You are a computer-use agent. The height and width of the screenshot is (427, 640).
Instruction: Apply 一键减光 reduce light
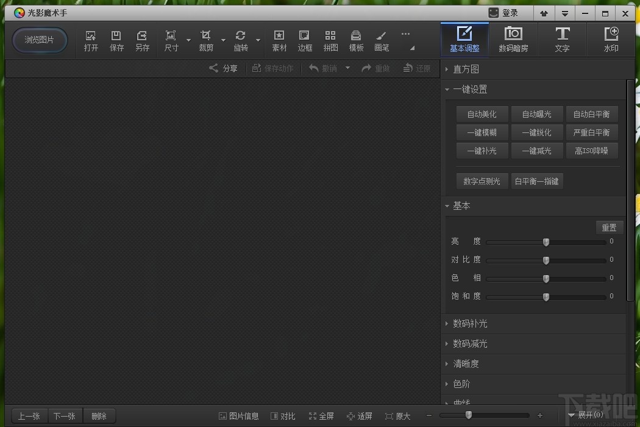[537, 151]
